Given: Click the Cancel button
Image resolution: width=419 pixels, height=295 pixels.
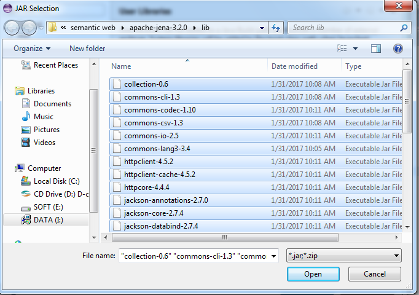Looking at the screenshot, I should coord(374,274).
